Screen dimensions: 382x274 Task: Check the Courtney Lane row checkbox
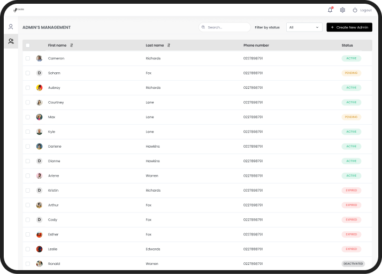pos(28,102)
